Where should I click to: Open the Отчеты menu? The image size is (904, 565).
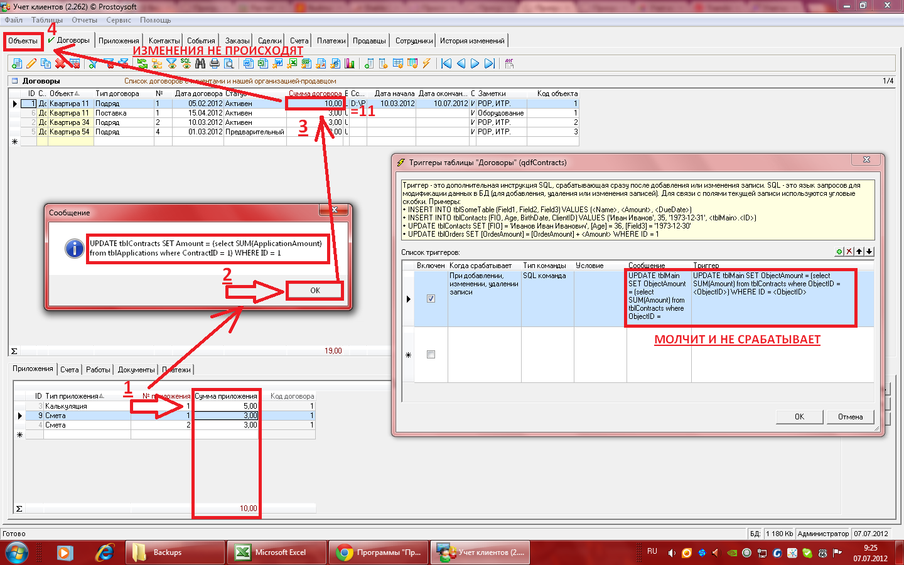pyautogui.click(x=84, y=20)
